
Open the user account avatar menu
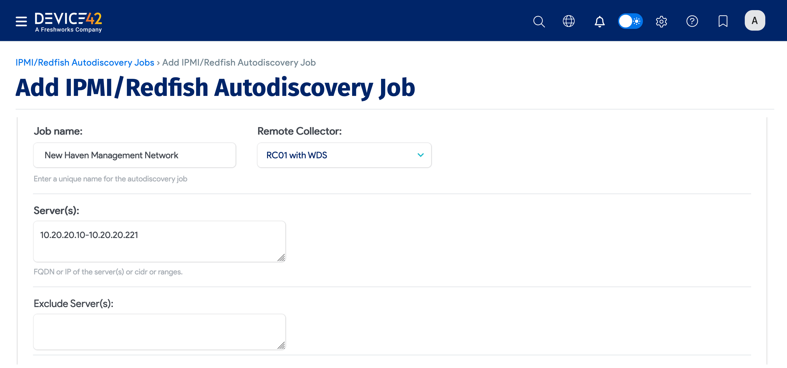tap(755, 21)
